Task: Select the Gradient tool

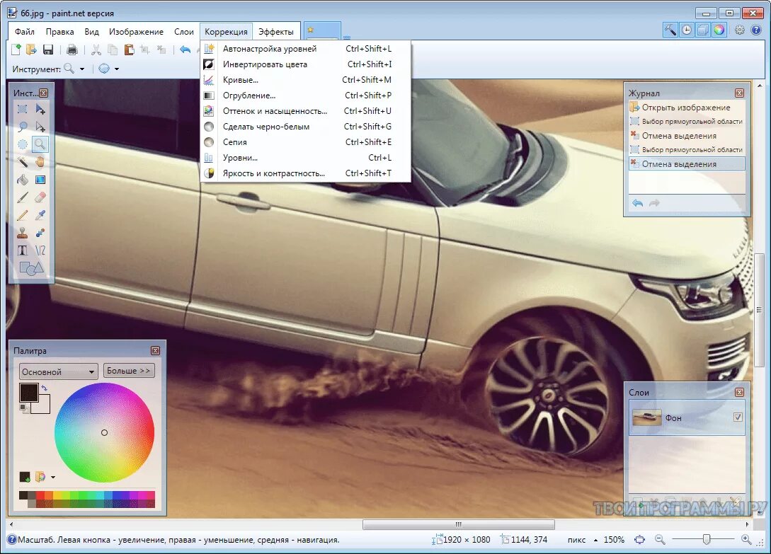Action: (40, 180)
